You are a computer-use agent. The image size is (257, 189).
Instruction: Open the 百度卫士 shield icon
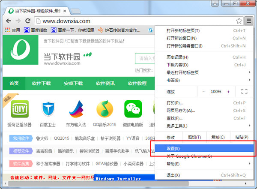point(48,109)
